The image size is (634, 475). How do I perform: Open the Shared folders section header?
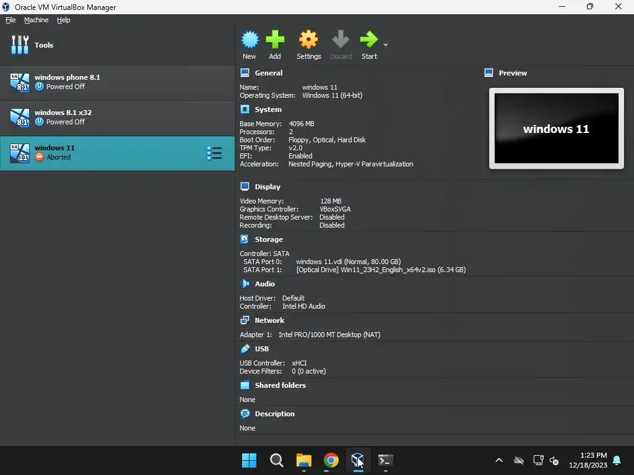point(280,385)
